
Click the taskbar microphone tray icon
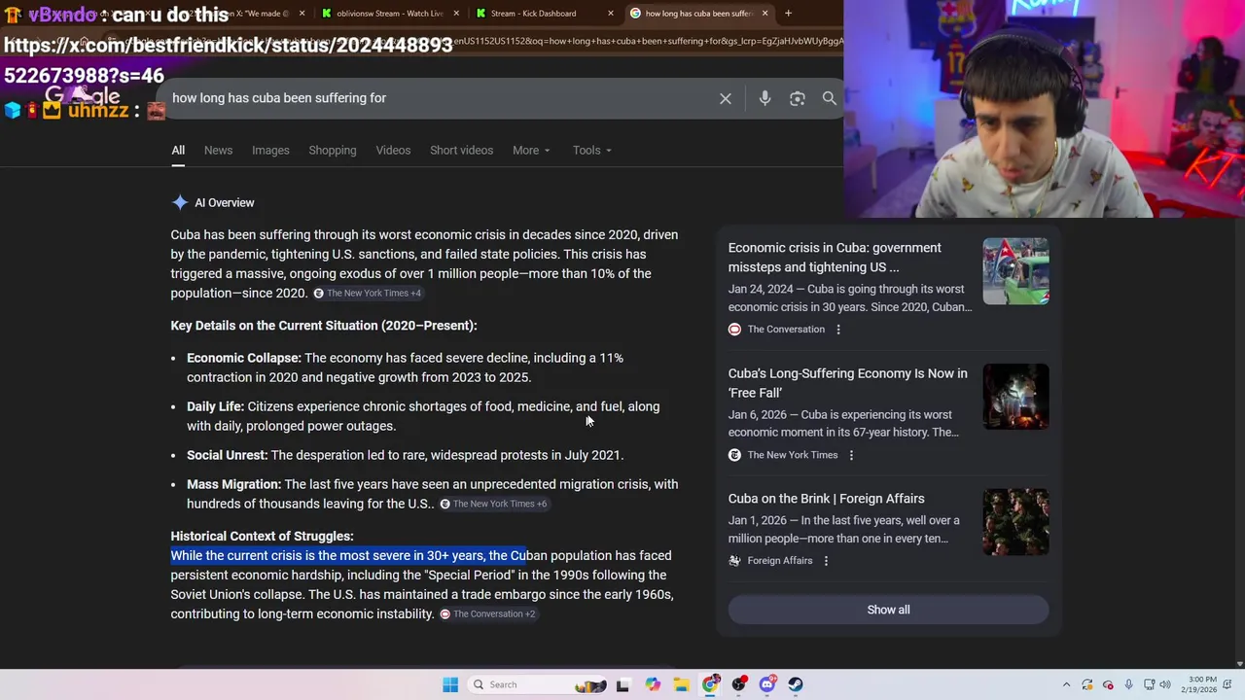click(x=1128, y=684)
